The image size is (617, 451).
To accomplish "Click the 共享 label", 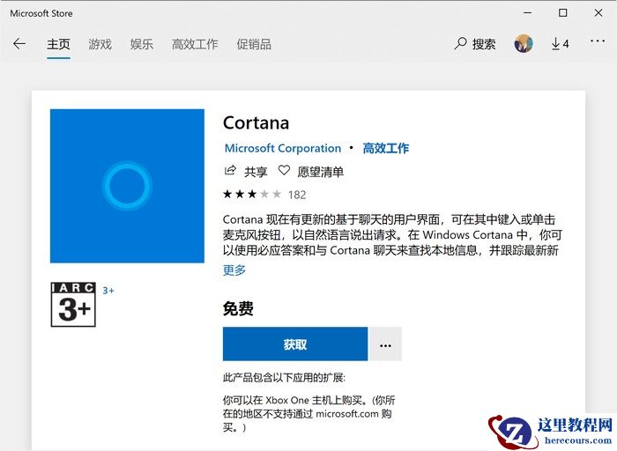I will point(256,172).
